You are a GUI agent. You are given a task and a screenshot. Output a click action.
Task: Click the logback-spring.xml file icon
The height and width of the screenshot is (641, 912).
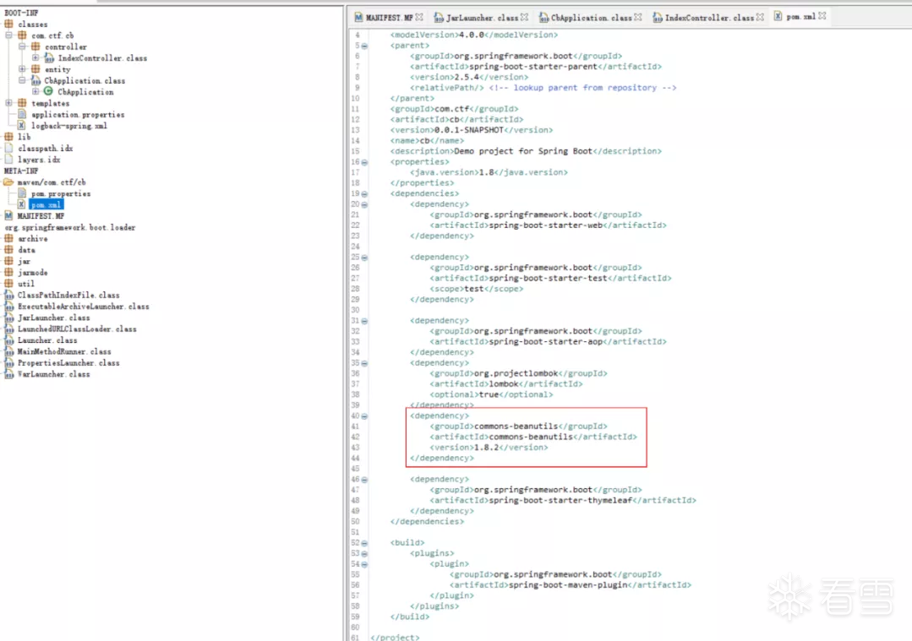tap(21, 126)
